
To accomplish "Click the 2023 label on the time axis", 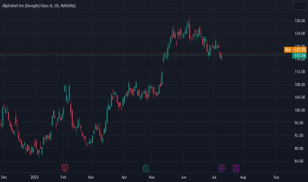I will [34, 177].
